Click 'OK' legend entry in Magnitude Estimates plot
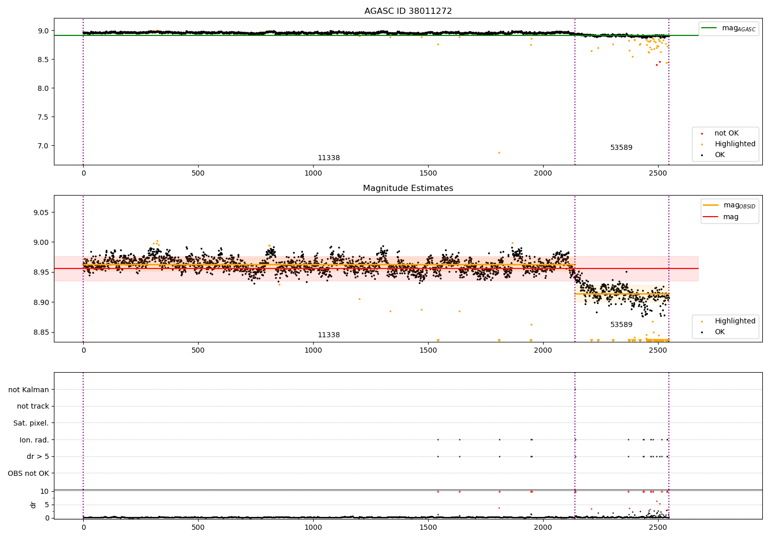The height and width of the screenshot is (539, 770). tap(720, 332)
